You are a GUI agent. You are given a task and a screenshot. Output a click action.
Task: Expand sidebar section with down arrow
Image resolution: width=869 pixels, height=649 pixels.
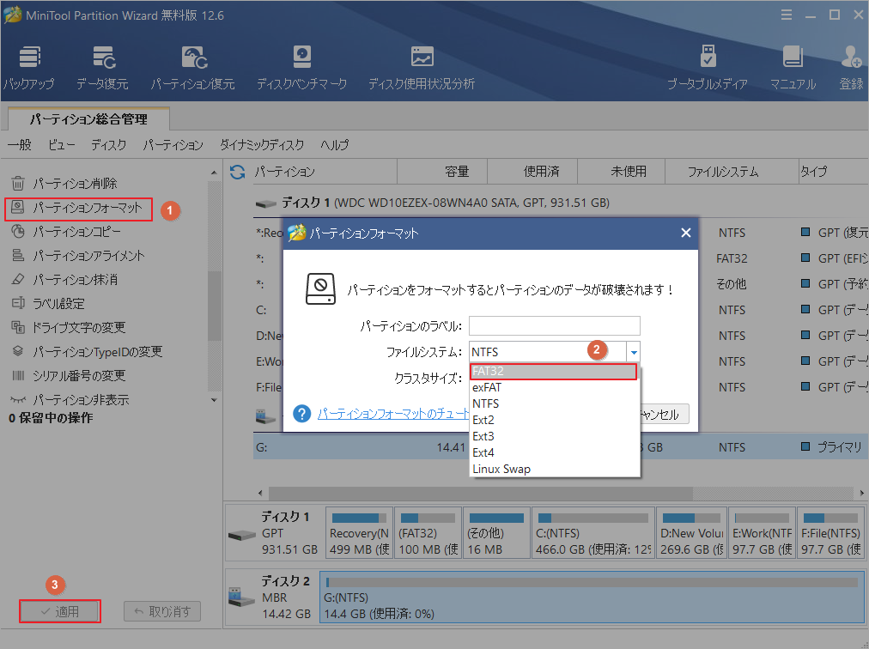click(215, 400)
